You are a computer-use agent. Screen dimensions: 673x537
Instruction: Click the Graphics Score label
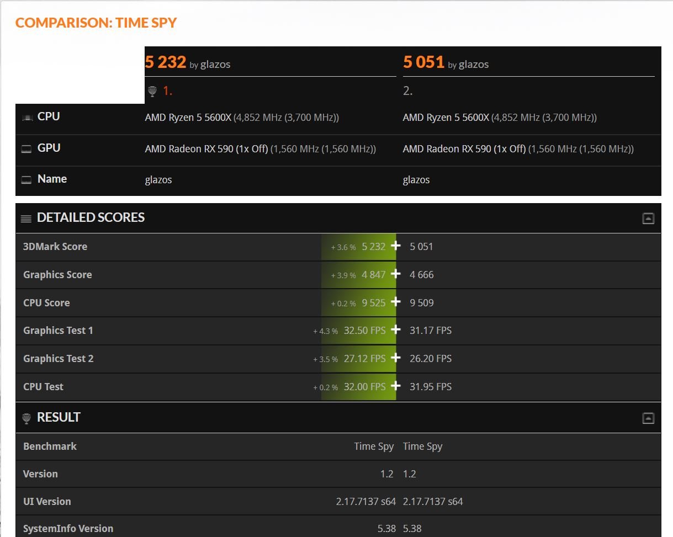click(57, 275)
